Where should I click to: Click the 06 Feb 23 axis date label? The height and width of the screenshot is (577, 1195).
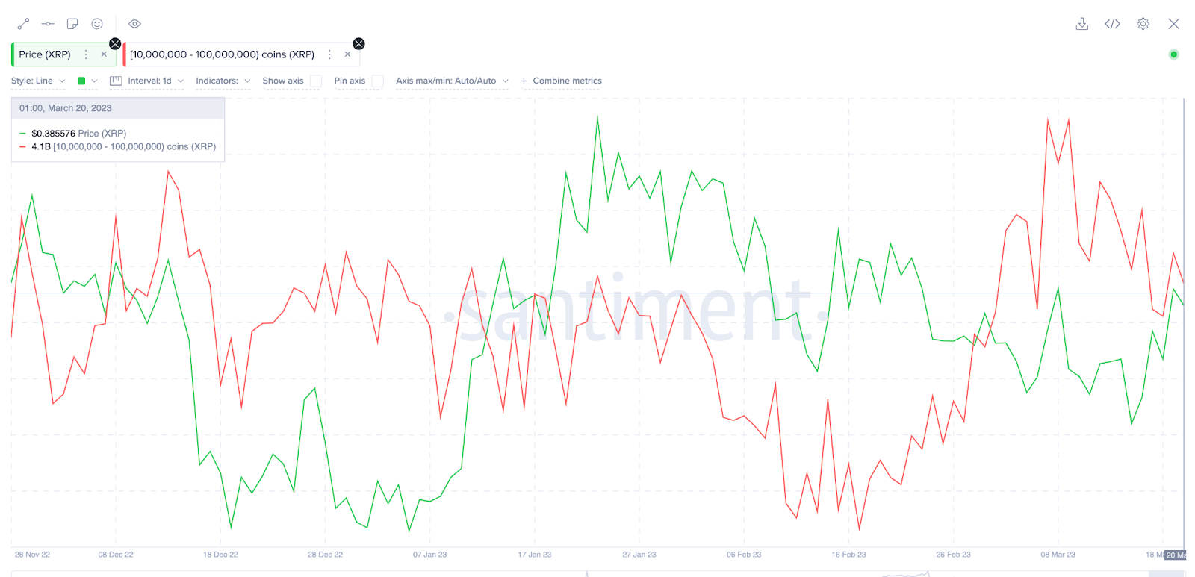coord(744,555)
